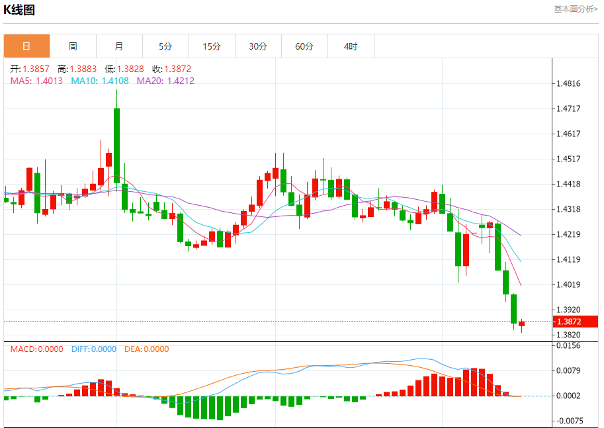The image size is (604, 428).
Task: Switch to the 月 monthly tab
Action: tap(120, 46)
